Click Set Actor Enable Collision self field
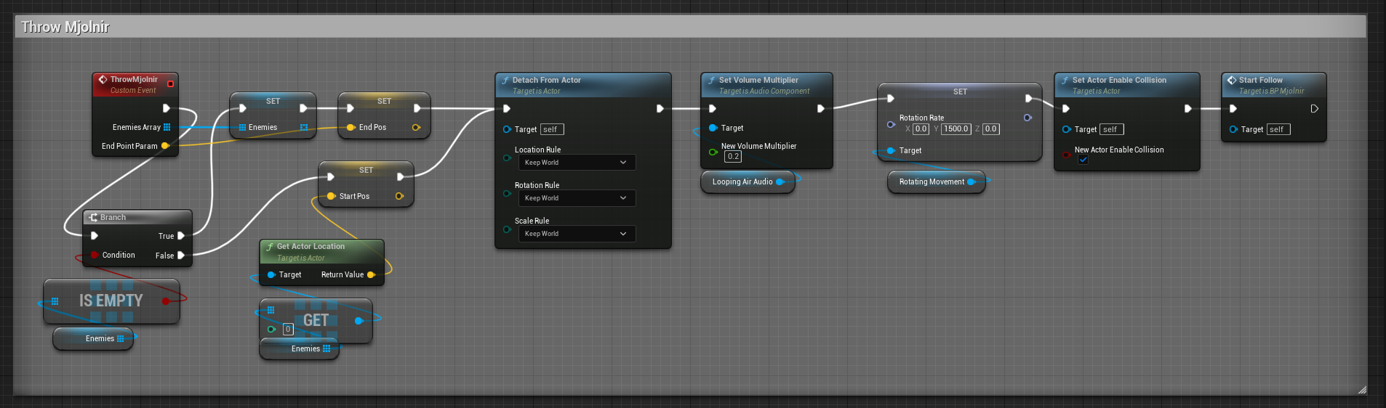This screenshot has width=1386, height=408. click(1112, 129)
